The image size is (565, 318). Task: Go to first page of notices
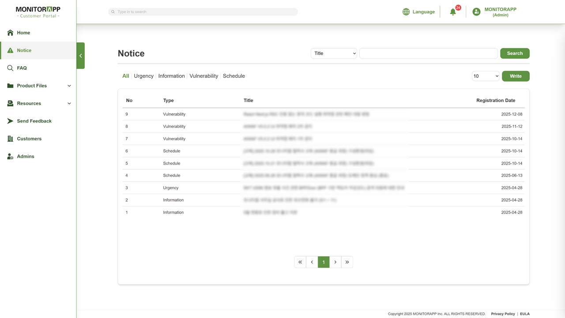(300, 262)
